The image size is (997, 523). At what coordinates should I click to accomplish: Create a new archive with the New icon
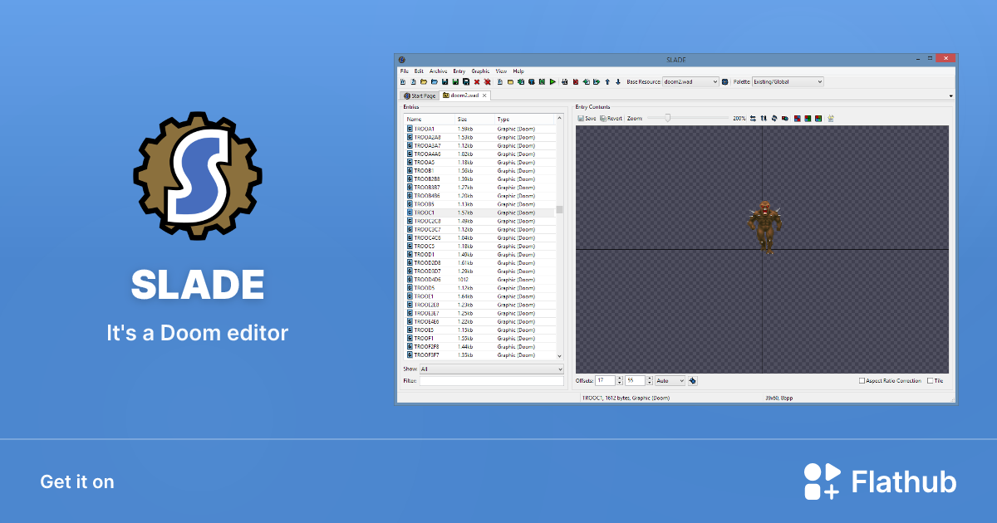click(x=401, y=81)
